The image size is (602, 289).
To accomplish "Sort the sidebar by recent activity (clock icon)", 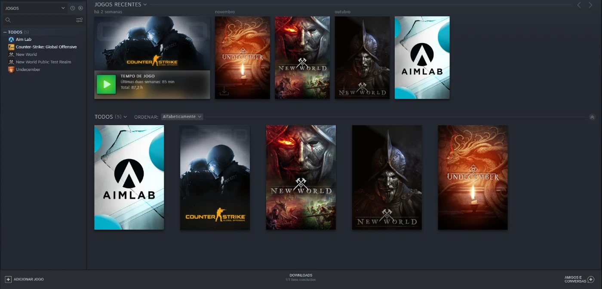I will pyautogui.click(x=73, y=8).
